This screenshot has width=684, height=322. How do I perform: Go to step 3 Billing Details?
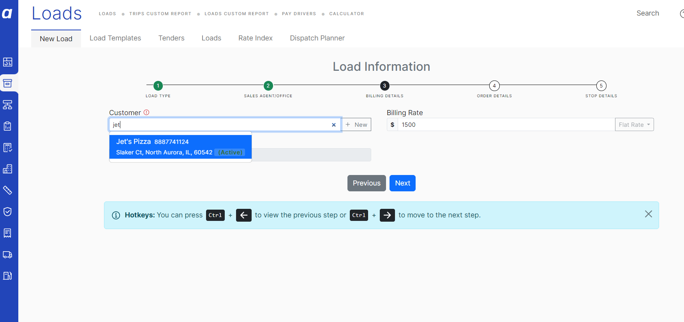(x=384, y=86)
